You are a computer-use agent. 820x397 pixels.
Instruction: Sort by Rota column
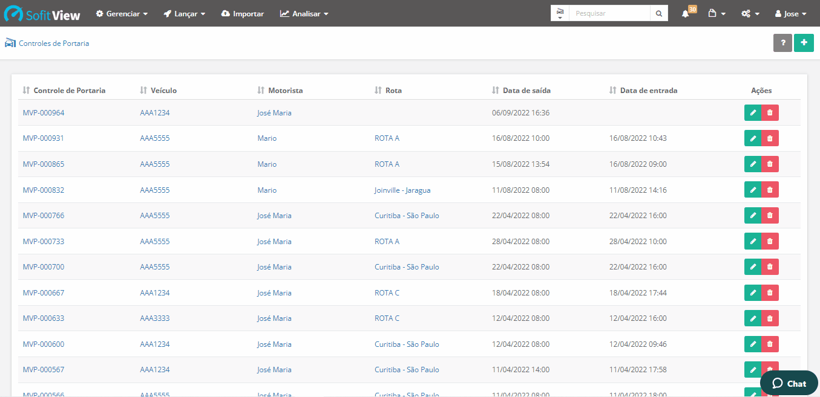click(x=388, y=91)
